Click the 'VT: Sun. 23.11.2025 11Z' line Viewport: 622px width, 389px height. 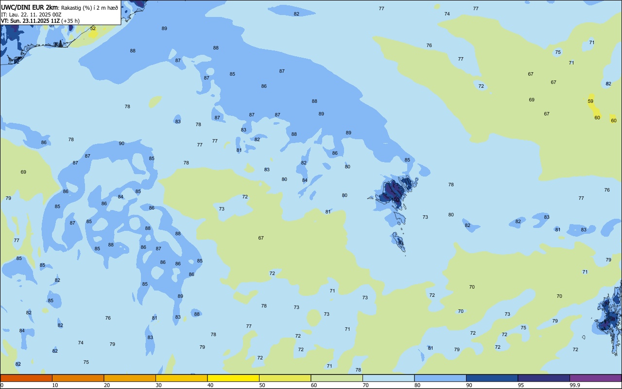click(31, 21)
